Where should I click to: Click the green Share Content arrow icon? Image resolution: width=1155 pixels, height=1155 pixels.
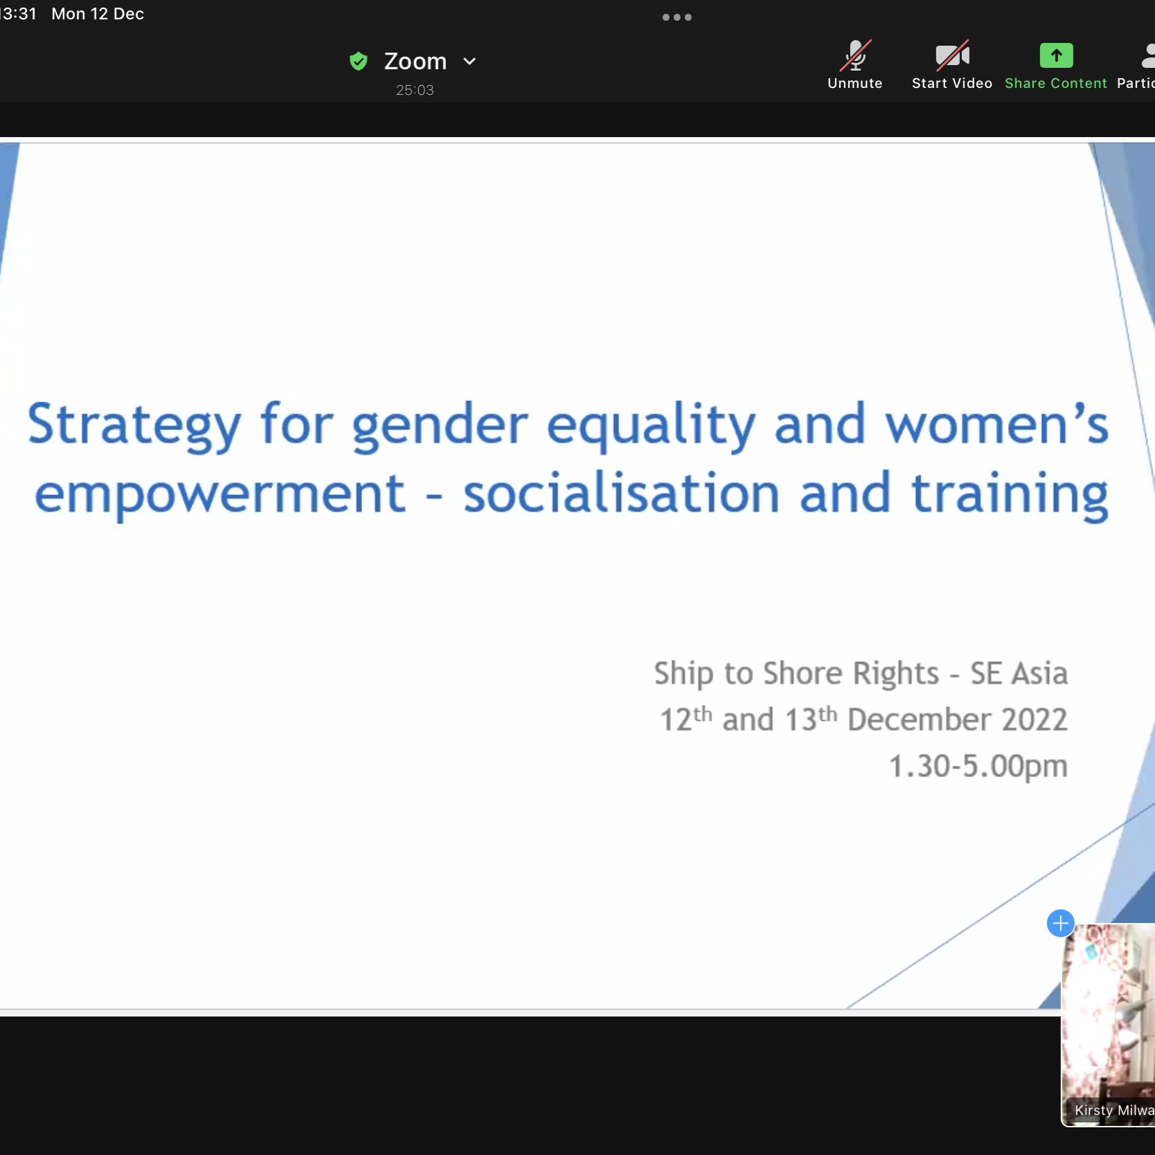(x=1056, y=55)
